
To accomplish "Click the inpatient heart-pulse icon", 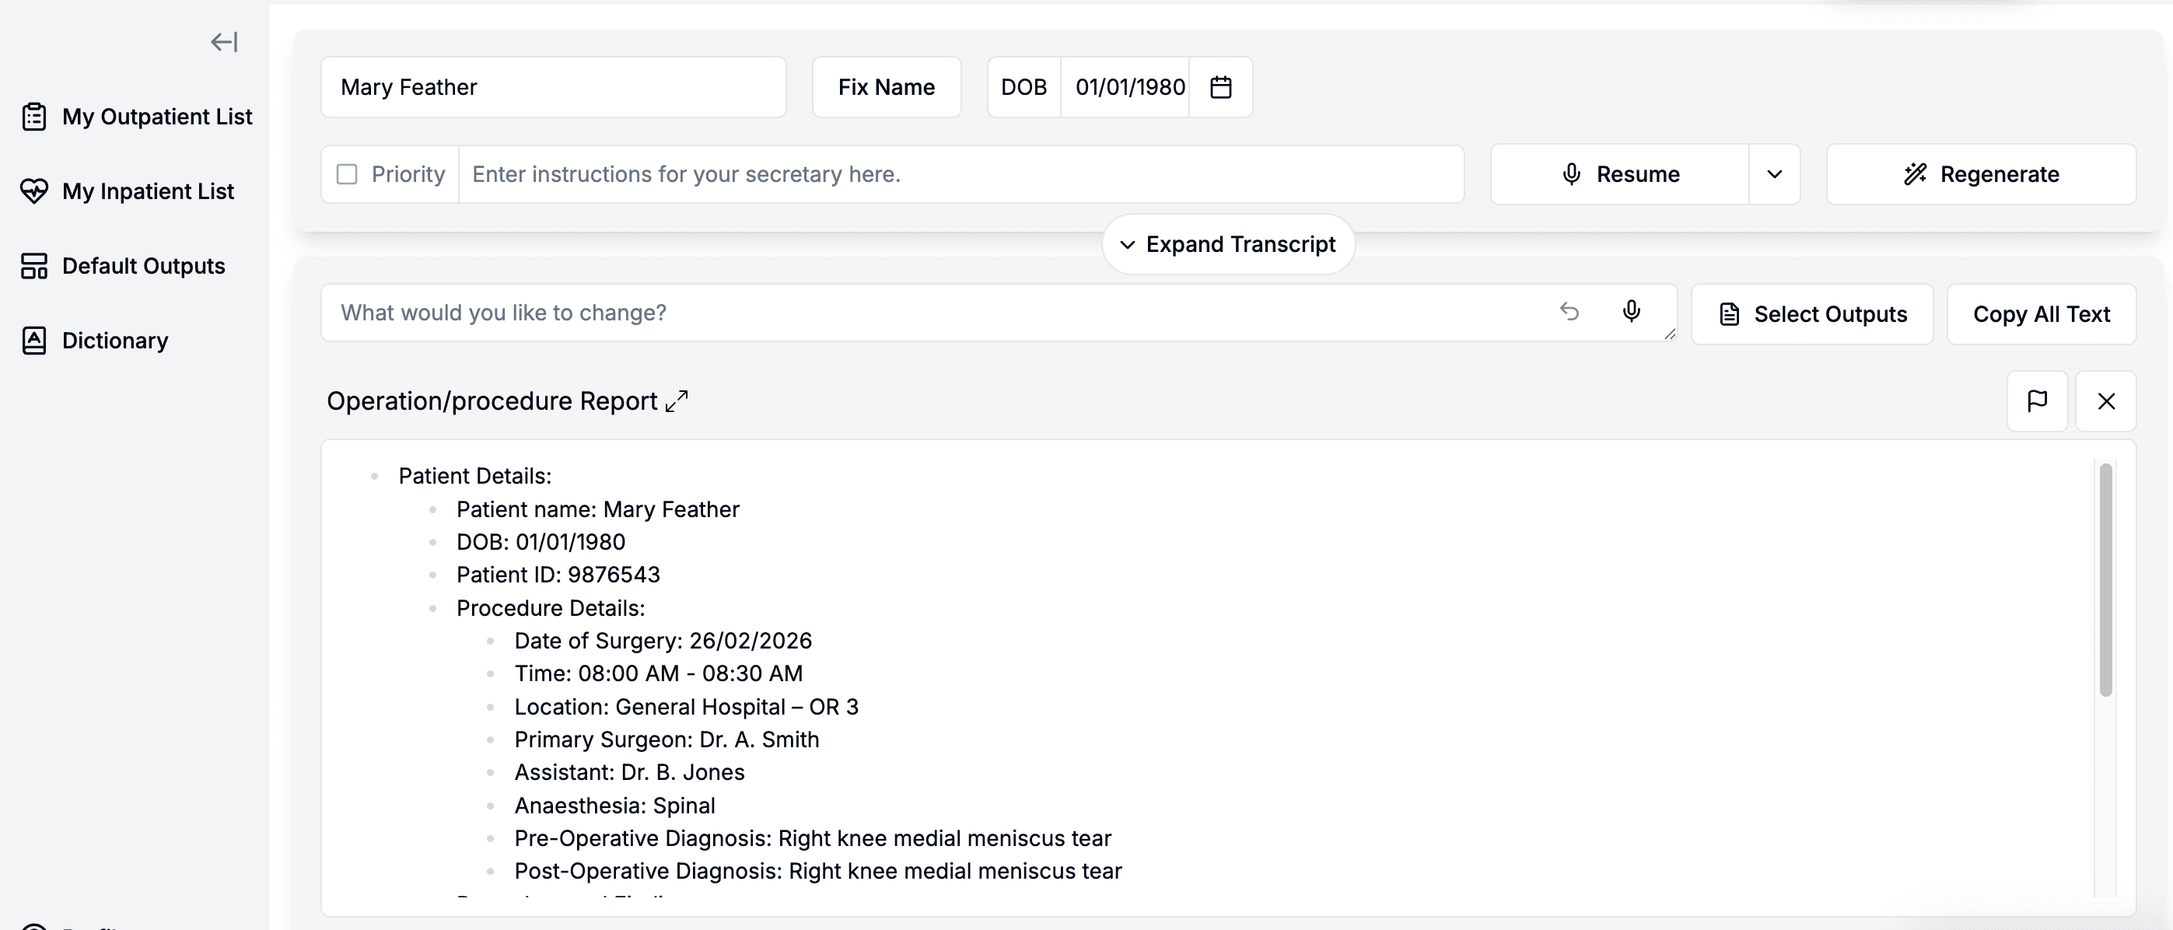I will pos(33,191).
